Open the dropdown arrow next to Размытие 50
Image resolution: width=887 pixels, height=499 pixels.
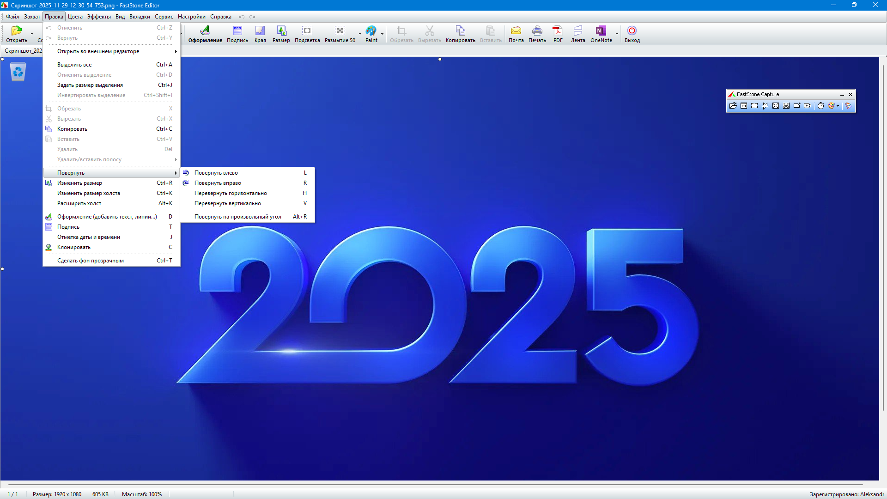pos(360,34)
